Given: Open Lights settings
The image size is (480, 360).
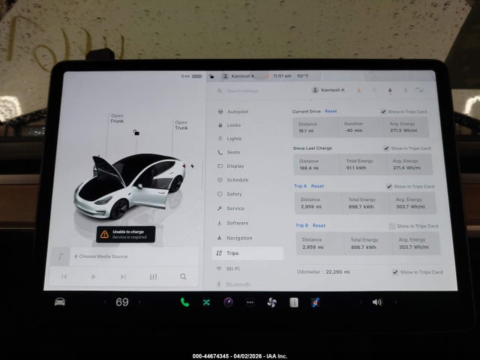Looking at the screenshot, I should (x=230, y=139).
